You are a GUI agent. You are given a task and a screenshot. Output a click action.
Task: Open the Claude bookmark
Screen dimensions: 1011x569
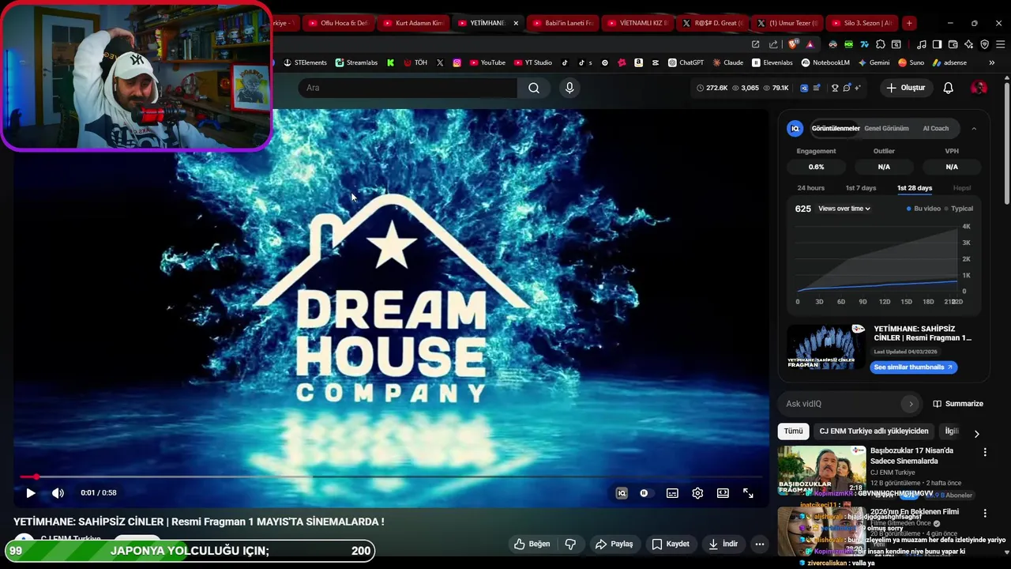point(727,62)
